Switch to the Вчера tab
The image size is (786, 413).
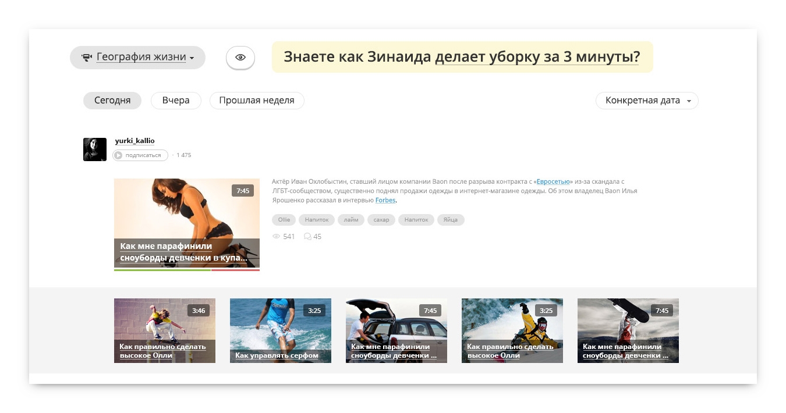tap(176, 101)
